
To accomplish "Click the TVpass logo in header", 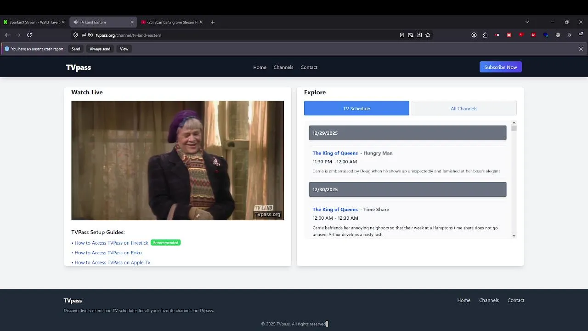I will coord(79,67).
